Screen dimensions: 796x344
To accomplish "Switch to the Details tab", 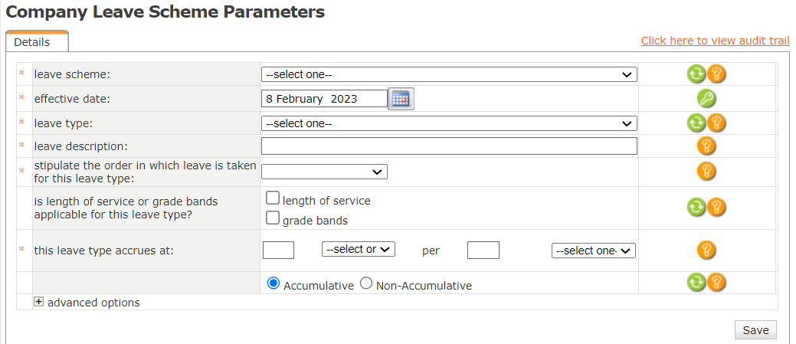I will [x=32, y=42].
